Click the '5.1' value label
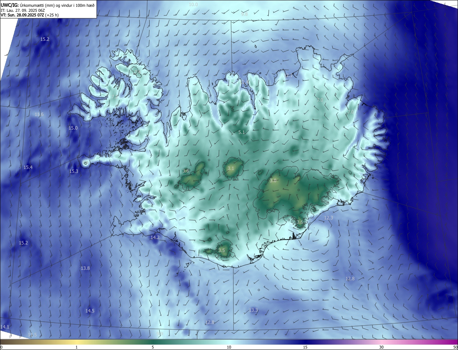 click(x=242, y=132)
